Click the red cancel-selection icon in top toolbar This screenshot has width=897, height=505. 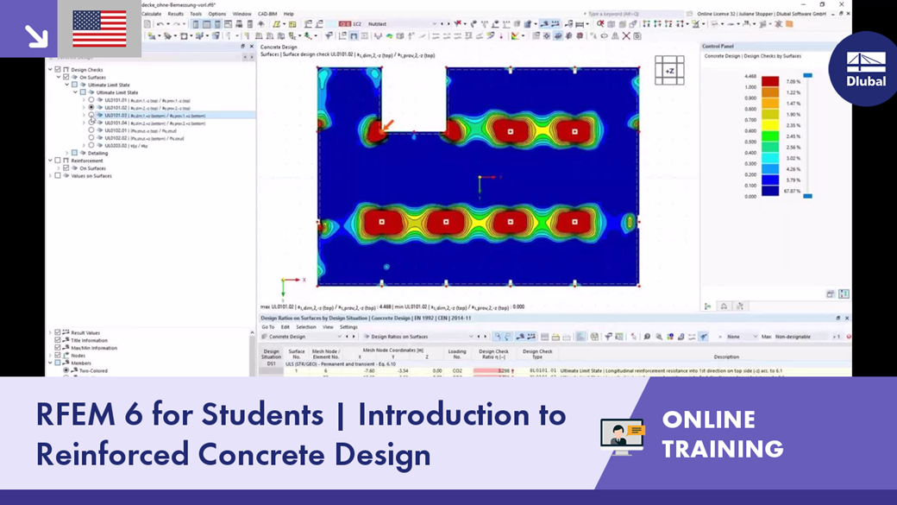tap(600, 24)
